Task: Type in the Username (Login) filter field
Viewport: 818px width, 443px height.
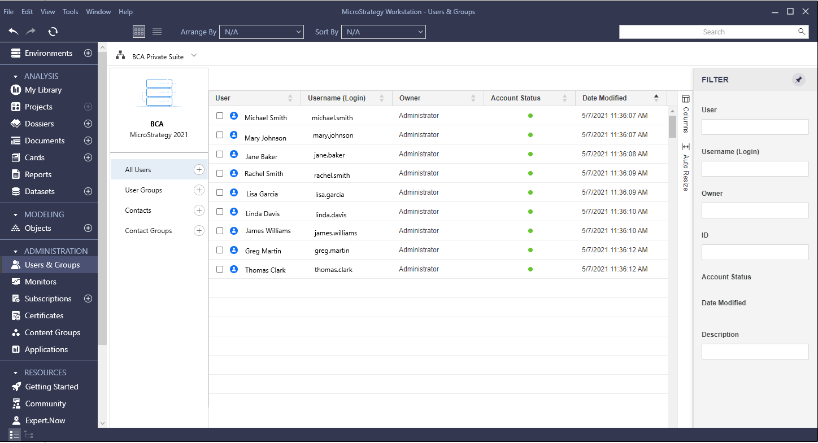Action: point(755,168)
